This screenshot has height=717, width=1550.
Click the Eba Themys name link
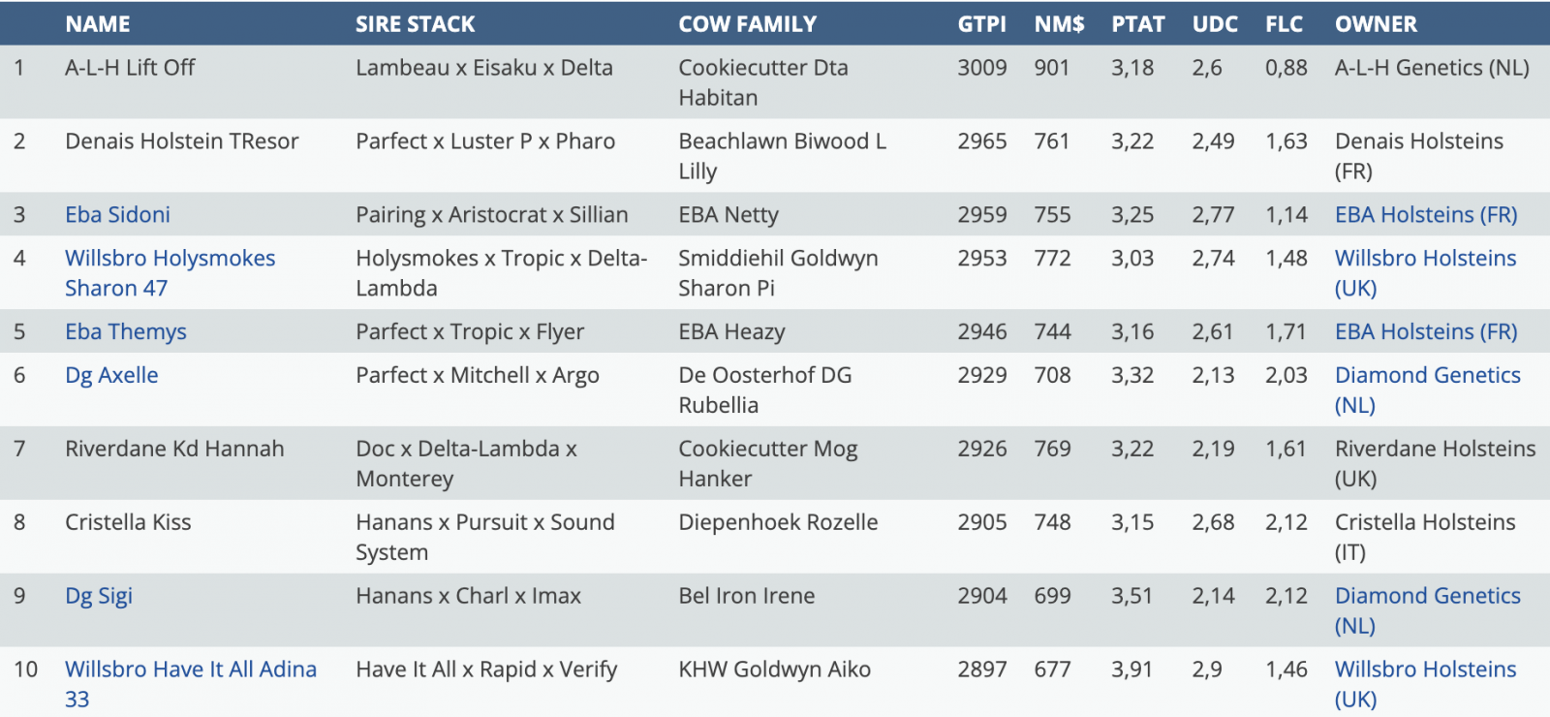[x=125, y=331]
